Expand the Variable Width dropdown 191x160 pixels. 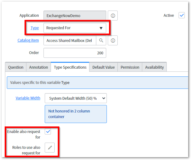point(75,98)
